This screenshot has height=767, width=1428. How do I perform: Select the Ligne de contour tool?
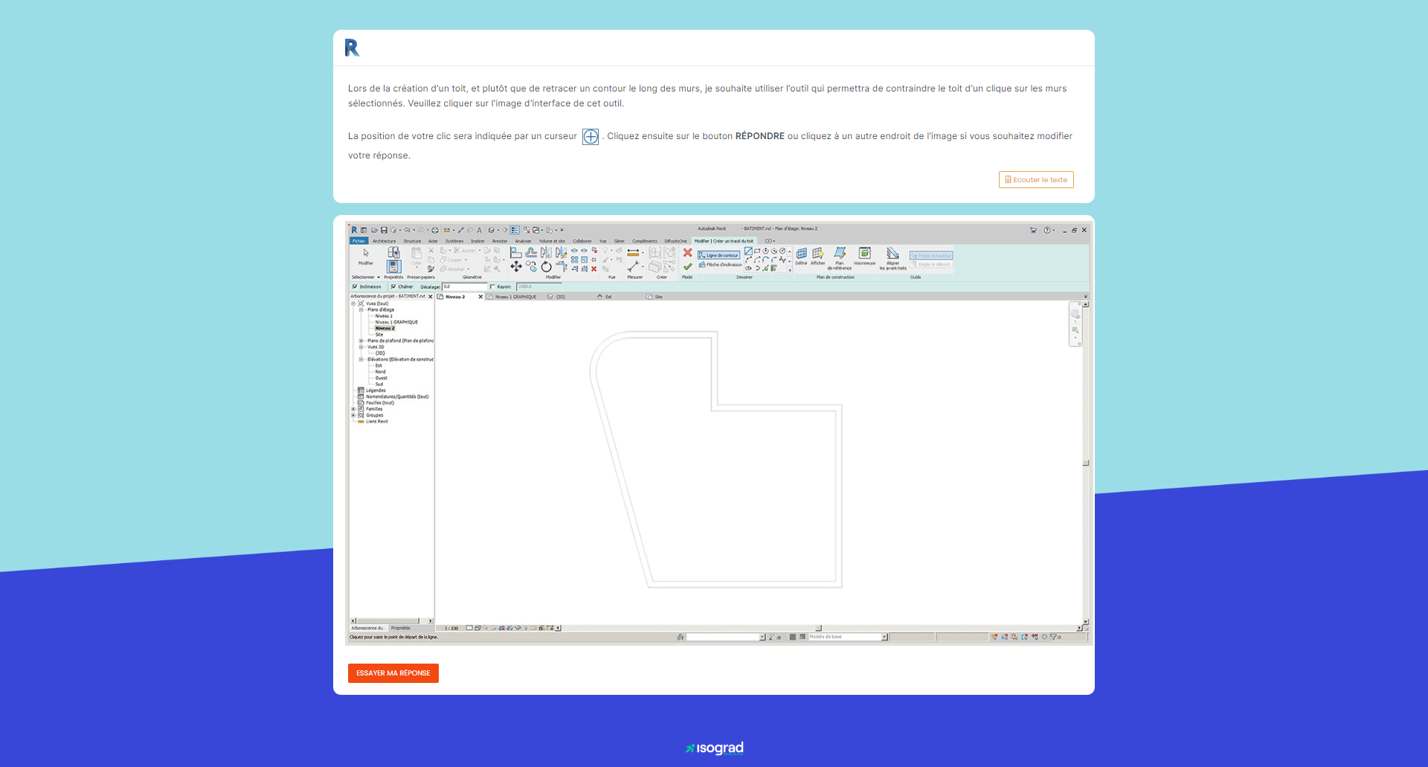(x=718, y=255)
